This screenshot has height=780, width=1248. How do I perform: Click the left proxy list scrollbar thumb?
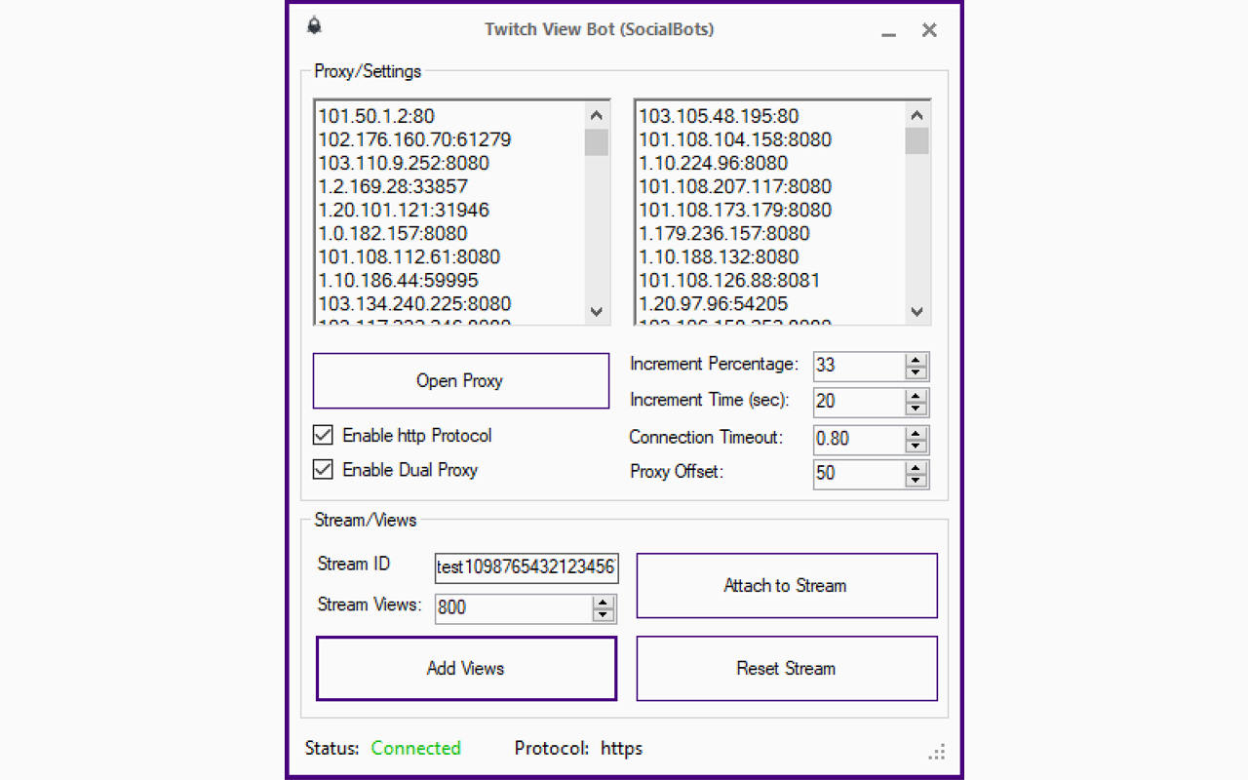(x=597, y=142)
